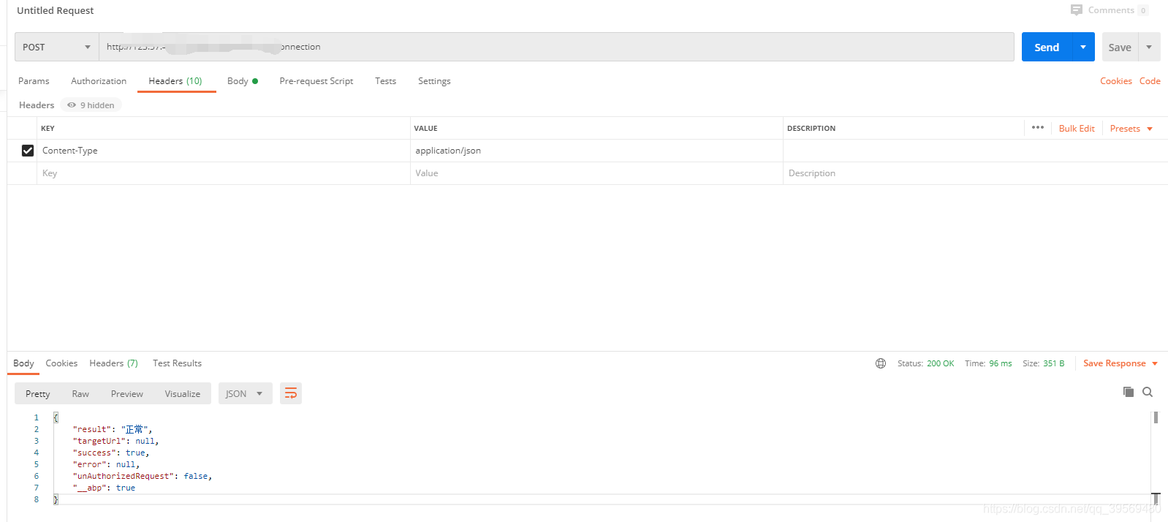Uncheck the Content-Type header checkbox

[x=28, y=151]
